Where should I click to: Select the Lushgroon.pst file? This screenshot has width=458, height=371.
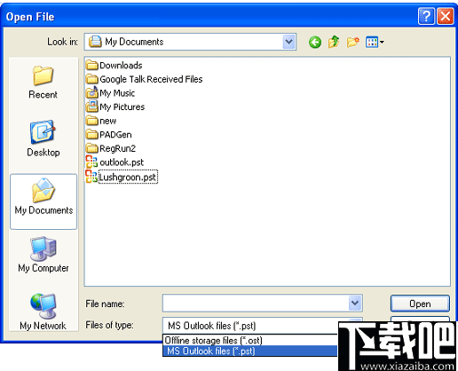pyautogui.click(x=122, y=177)
